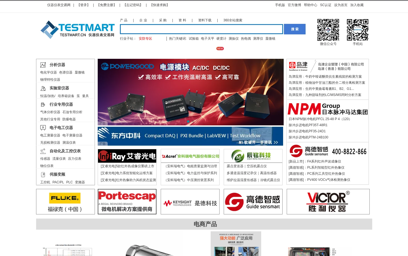This screenshot has height=256, width=408.
Task: Open the Acrel 安科瑞电气 logo
Action: (x=190, y=156)
